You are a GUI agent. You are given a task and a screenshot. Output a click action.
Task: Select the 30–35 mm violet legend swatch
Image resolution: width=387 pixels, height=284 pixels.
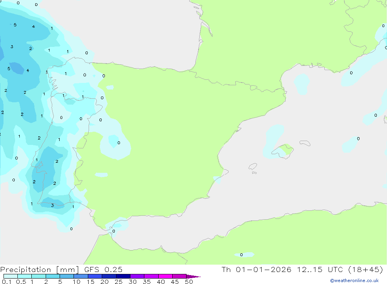coord(137,276)
